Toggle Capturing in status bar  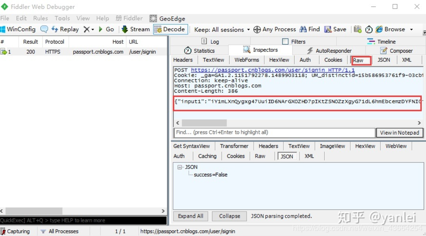coord(15,231)
